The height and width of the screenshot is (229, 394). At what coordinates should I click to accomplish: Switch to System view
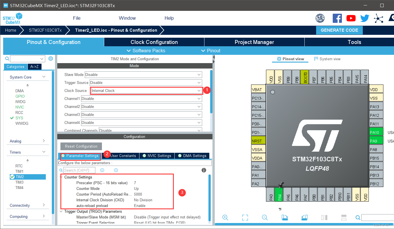(x=327, y=59)
